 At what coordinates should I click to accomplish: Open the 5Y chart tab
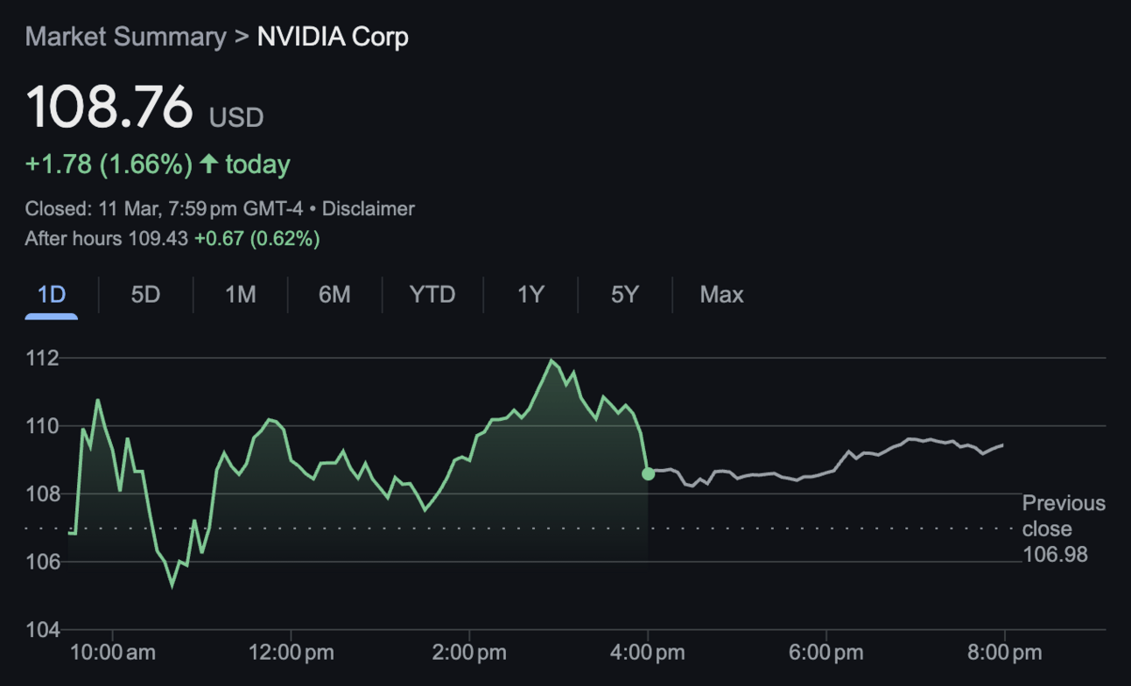click(625, 295)
